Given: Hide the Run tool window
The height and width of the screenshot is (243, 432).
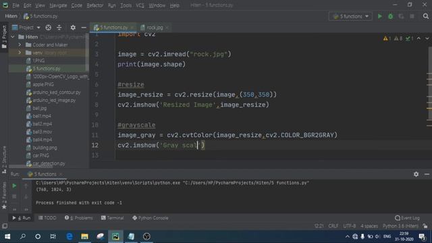Looking at the screenshot, I should (427, 174).
